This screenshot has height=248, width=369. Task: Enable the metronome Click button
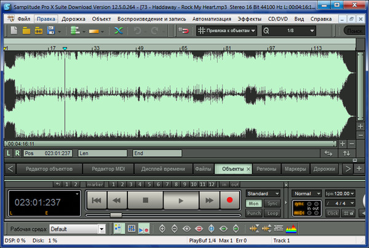[333, 213]
